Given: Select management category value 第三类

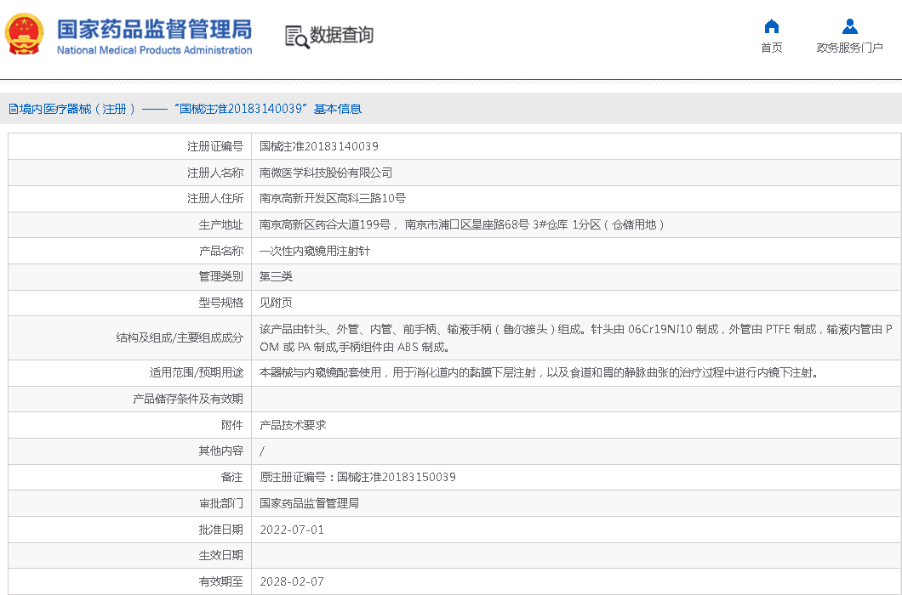Looking at the screenshot, I should [276, 276].
